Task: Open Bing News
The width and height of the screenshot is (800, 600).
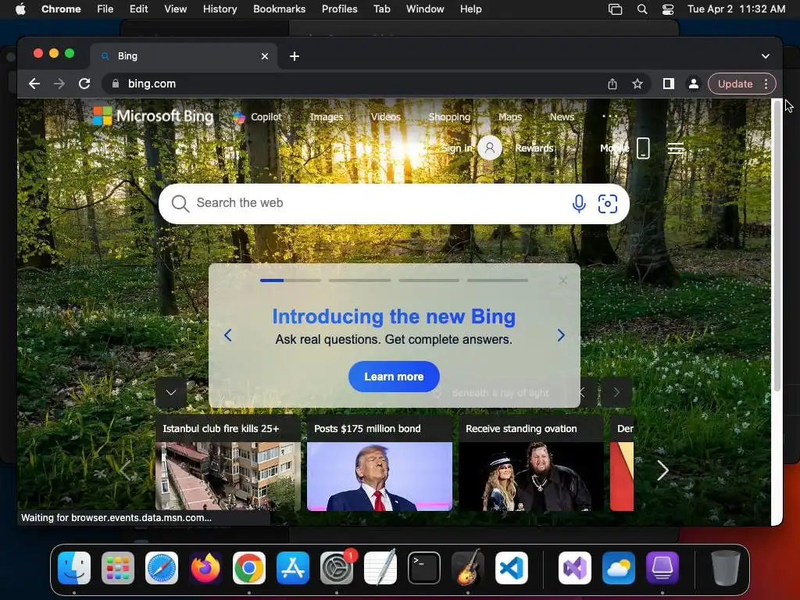Action: [x=562, y=117]
